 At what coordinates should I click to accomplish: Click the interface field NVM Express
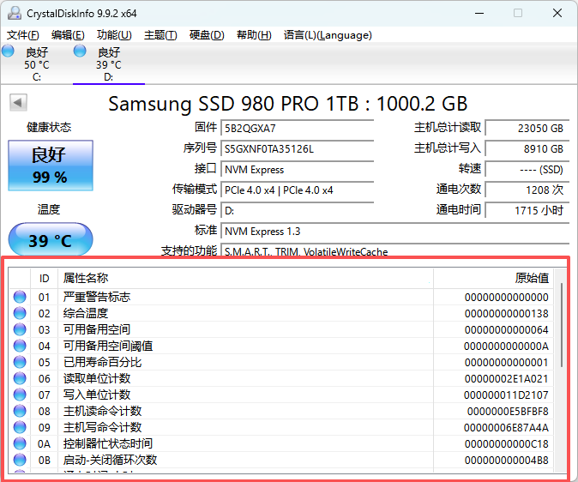pos(297,170)
